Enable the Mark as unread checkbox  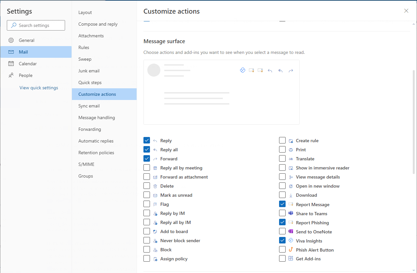point(147,195)
